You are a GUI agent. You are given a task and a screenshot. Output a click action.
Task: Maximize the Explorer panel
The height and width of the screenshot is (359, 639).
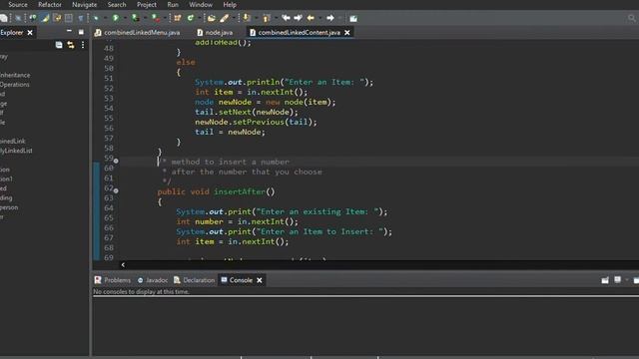(81, 32)
